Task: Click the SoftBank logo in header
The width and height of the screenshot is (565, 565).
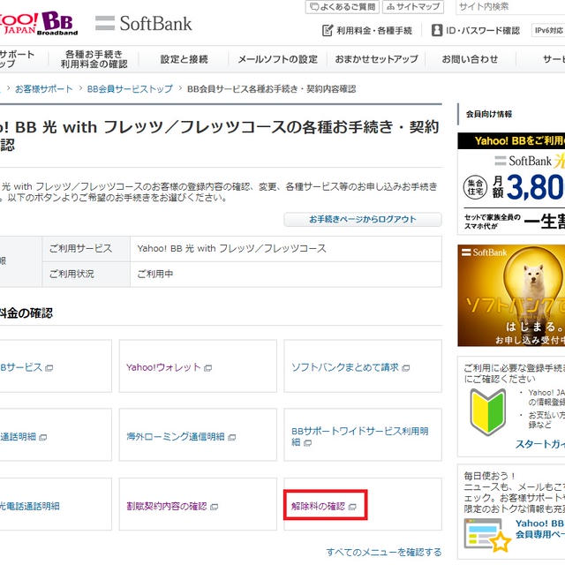Action: pyautogui.click(x=143, y=24)
